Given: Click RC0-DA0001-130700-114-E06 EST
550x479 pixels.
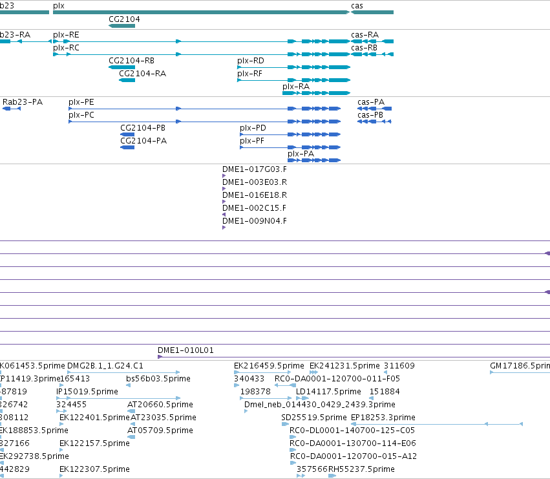Looking at the screenshot, I should [293, 450].
